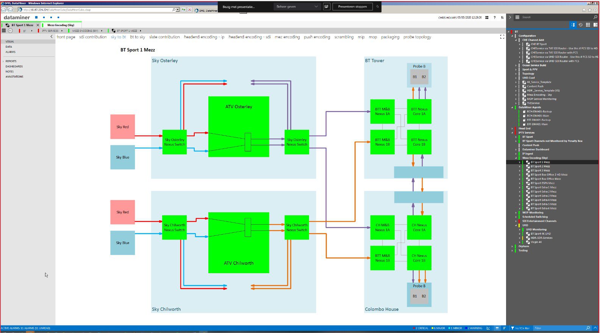Select the Surveyor tree view icon

pos(573,25)
